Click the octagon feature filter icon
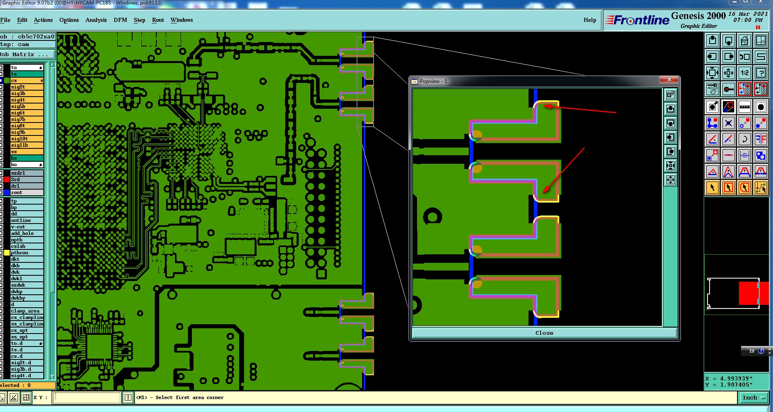Screen dimensions: 773x412 point(761,107)
